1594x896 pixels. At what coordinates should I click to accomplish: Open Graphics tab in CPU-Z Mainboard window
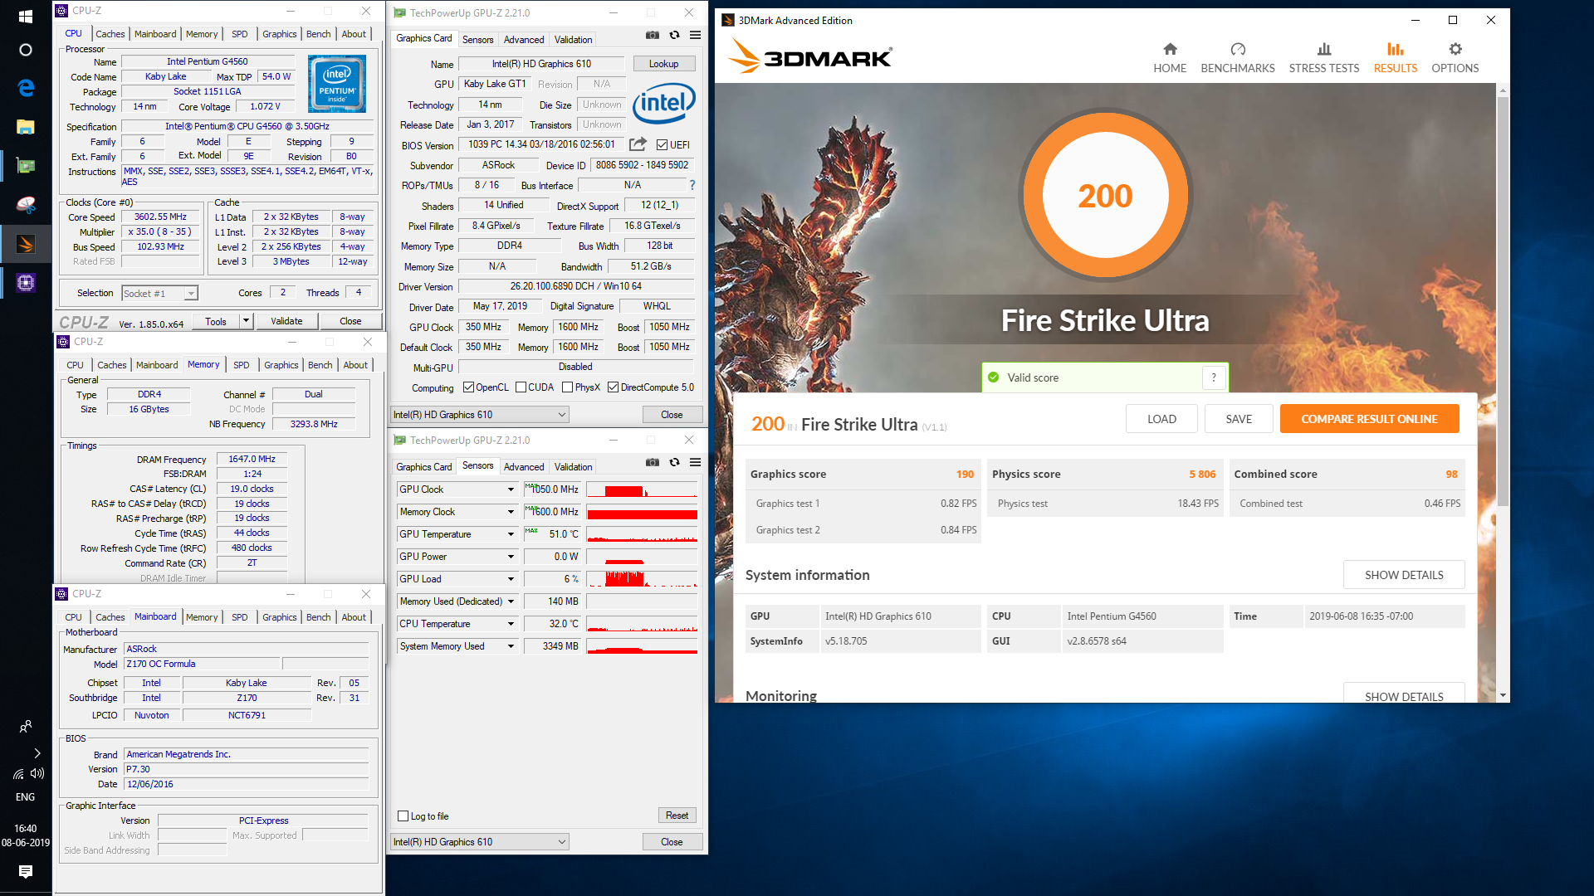click(280, 617)
